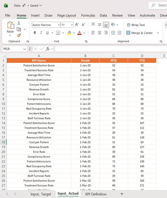
Task: Apply cell Borders icon
Action: tap(58, 33)
